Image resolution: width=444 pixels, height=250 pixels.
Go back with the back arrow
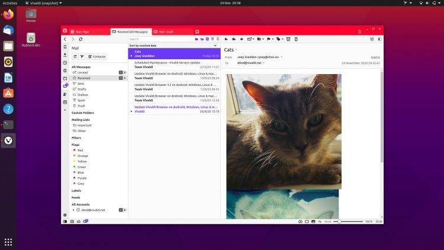tap(65, 39)
